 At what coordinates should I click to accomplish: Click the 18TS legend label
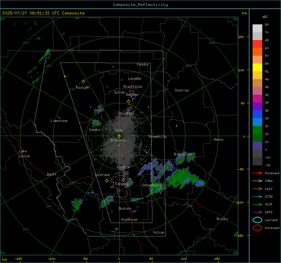[x=269, y=212]
